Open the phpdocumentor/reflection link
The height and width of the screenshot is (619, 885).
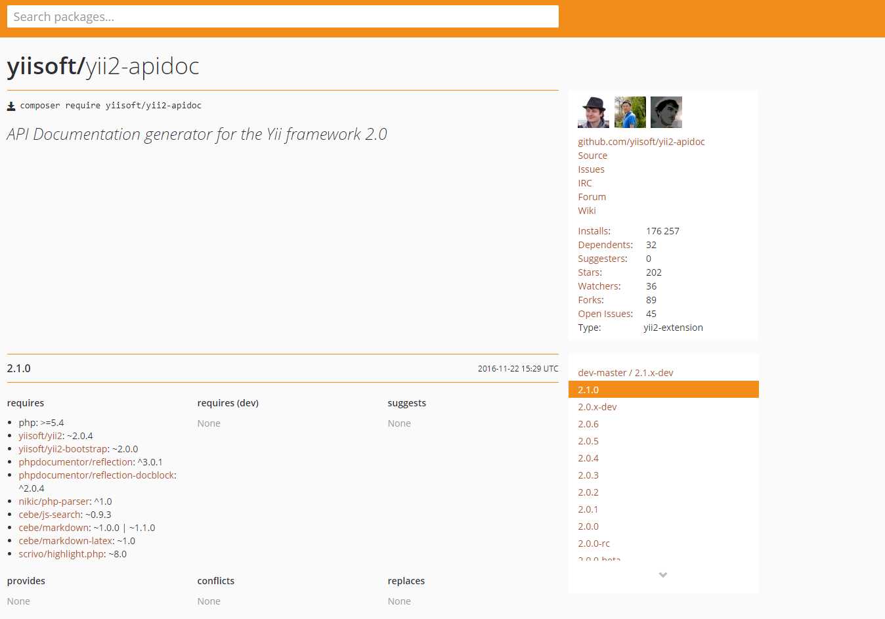click(x=76, y=462)
